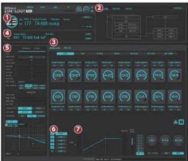The image size is (188, 161).
Task: Toggle the COMP 4 on/off switch
Action: [x=52, y=144]
